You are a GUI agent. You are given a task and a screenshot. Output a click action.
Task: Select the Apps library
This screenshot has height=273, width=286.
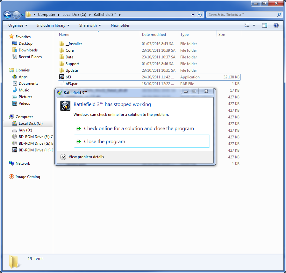click(x=23, y=77)
